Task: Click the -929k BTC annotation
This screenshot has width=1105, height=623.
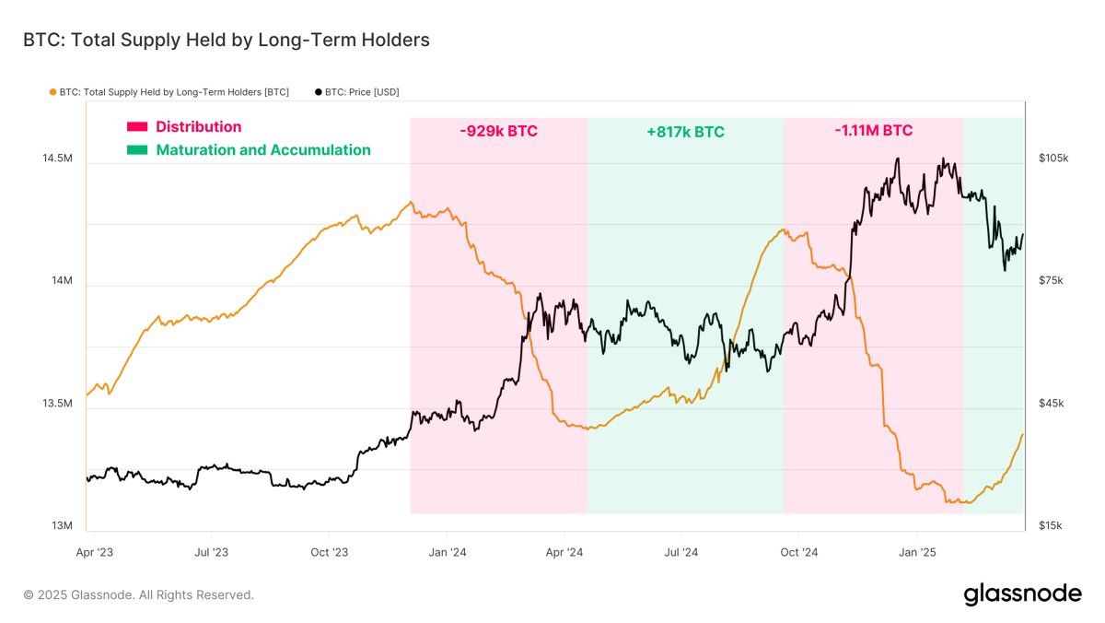Action: coord(498,131)
